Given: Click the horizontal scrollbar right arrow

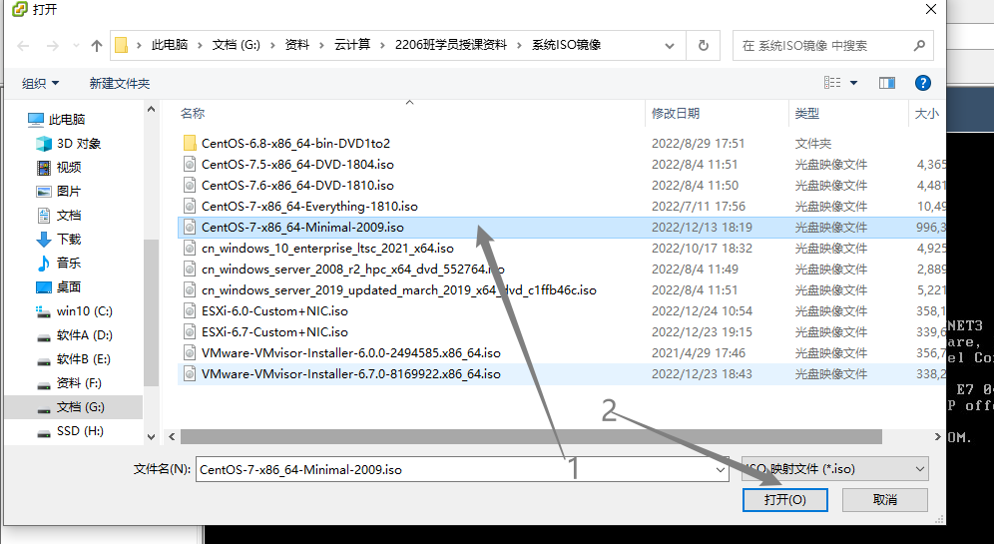Looking at the screenshot, I should click(x=937, y=437).
